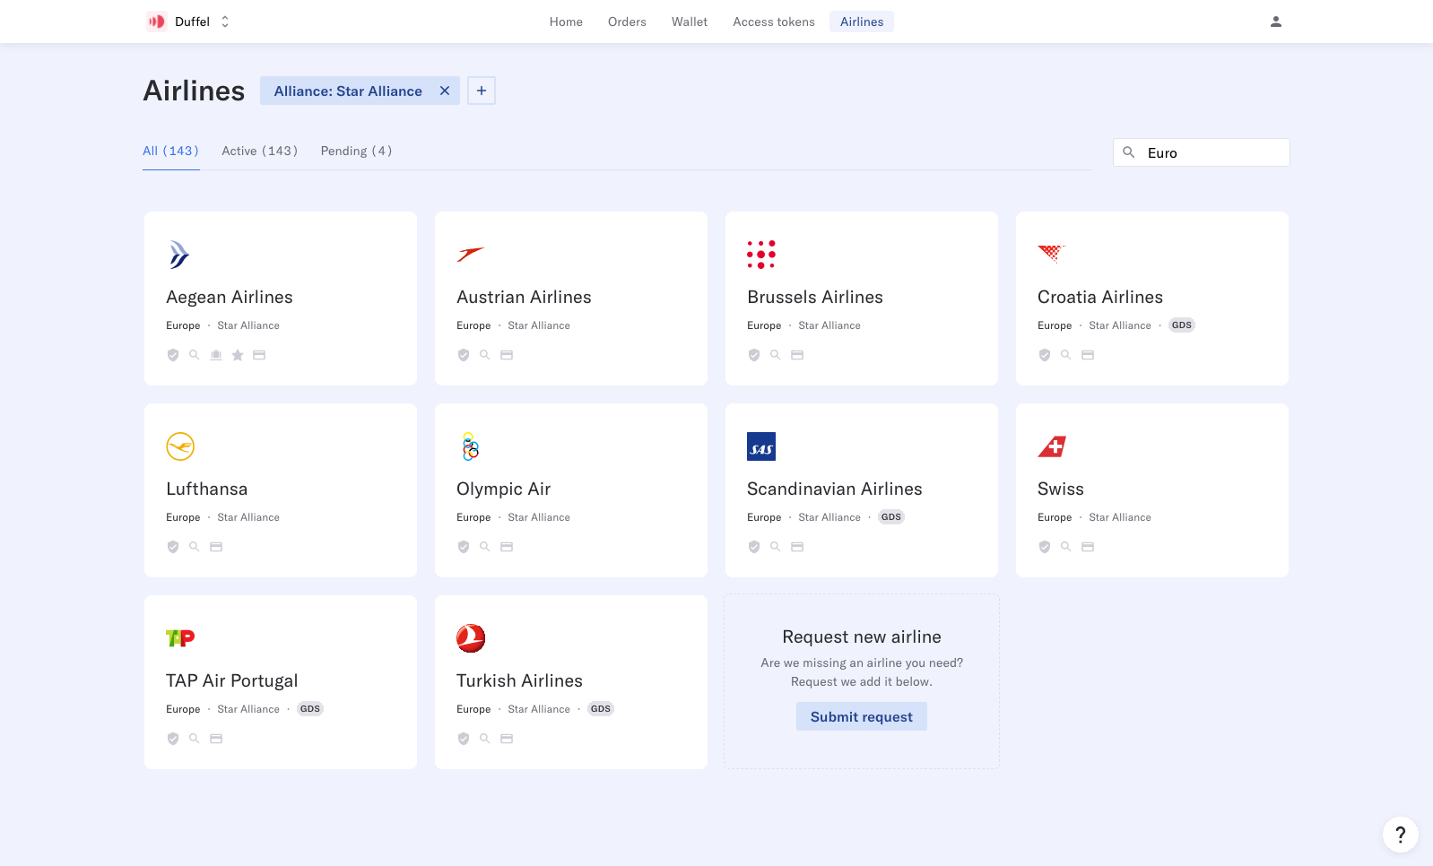Screen dimensions: 1433x866
Task: Click Swiss shield icon
Action: pyautogui.click(x=1045, y=547)
